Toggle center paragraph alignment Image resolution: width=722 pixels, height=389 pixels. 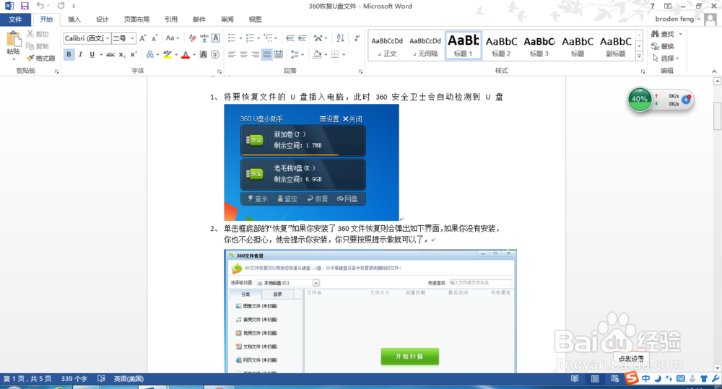pyautogui.click(x=243, y=54)
